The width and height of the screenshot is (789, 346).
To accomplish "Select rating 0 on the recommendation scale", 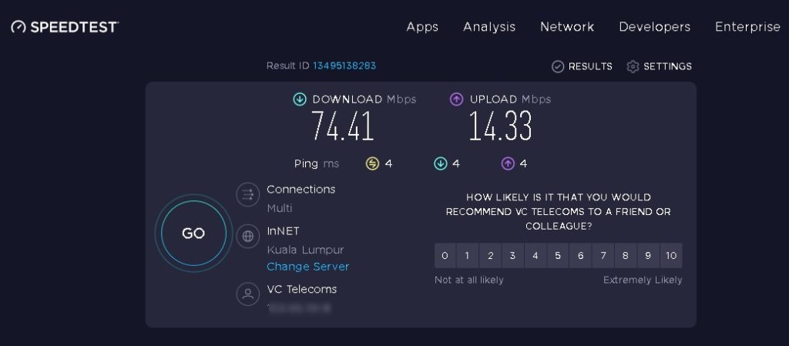I will pos(445,256).
